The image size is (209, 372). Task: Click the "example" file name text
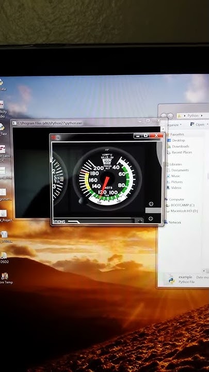click(x=185, y=277)
